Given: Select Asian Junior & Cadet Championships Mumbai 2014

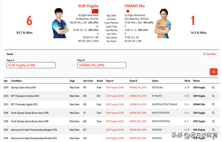Looking at the screenshot, I should click(34, 138).
